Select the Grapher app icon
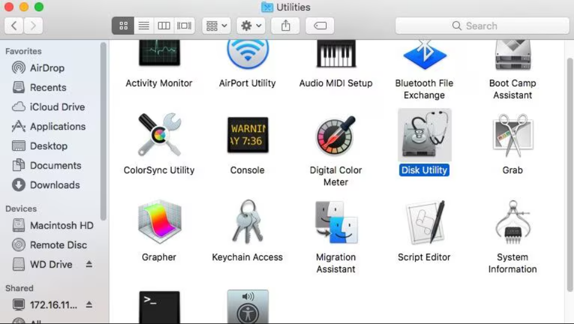 coord(159,222)
